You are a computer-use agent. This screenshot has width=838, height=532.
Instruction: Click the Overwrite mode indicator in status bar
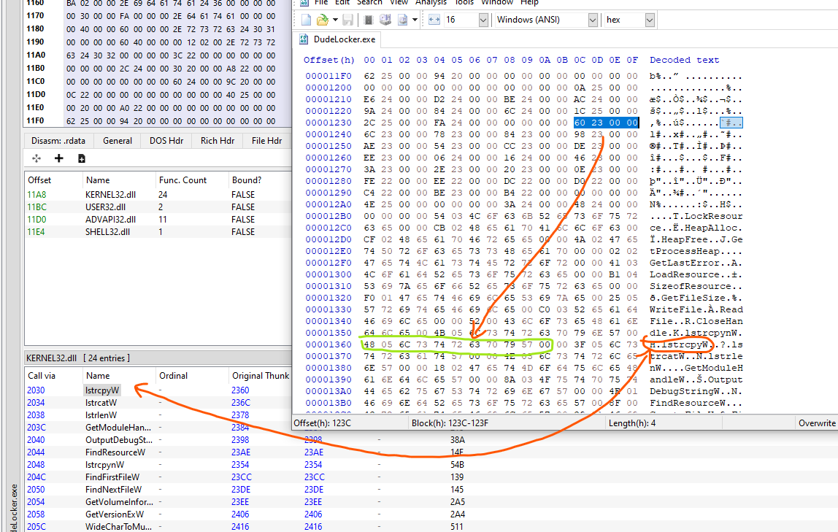pos(817,423)
